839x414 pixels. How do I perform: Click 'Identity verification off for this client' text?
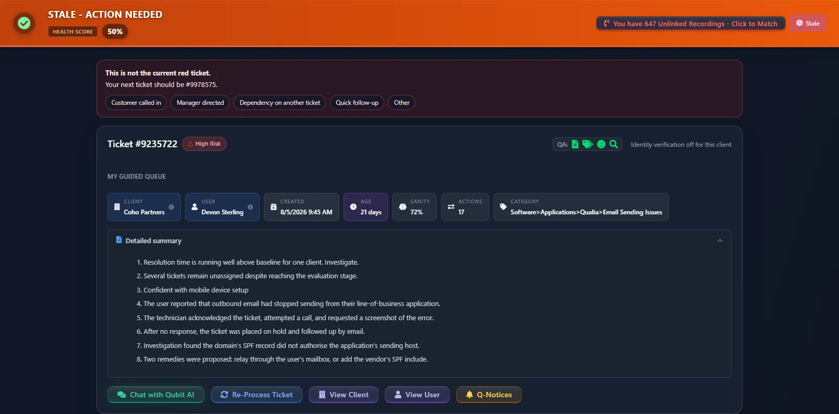681,145
